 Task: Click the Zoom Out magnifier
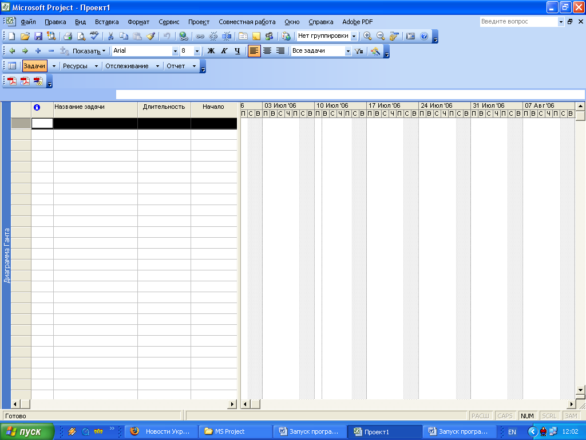pyautogui.click(x=381, y=36)
